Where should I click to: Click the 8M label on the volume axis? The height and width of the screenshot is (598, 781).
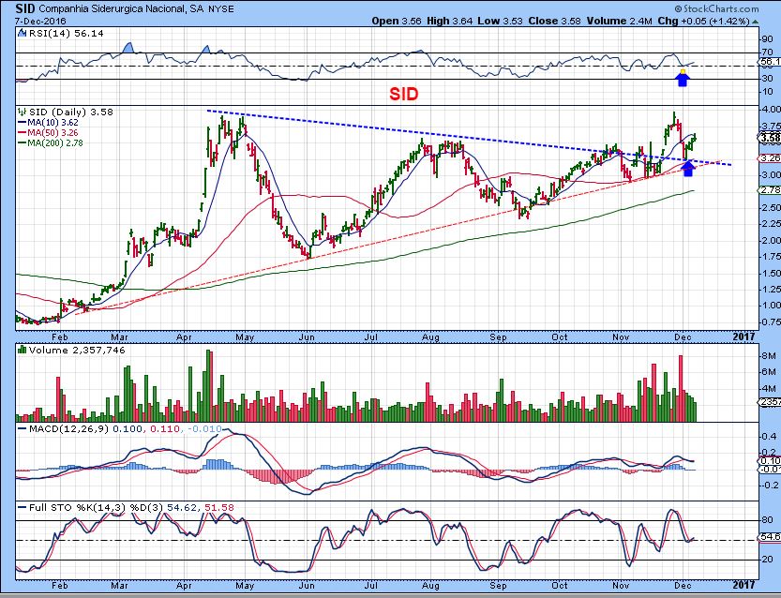pos(769,355)
